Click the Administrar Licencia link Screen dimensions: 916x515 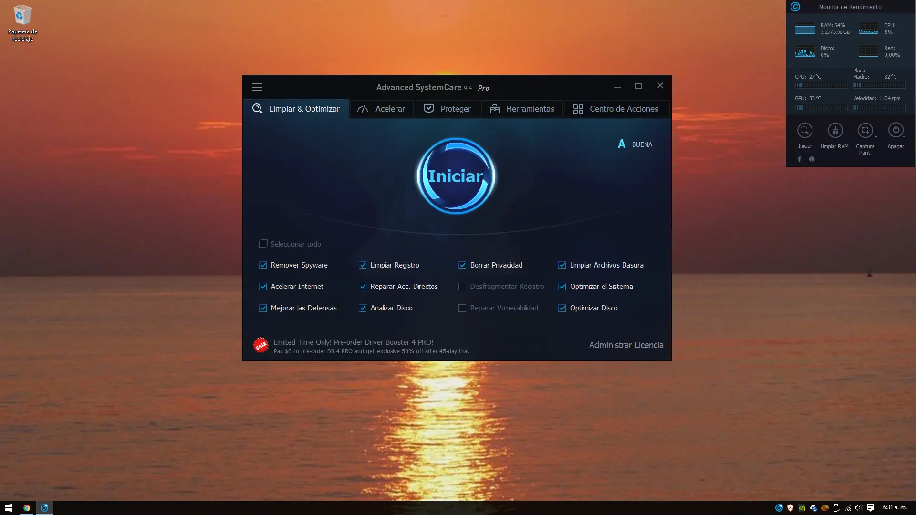(x=626, y=345)
